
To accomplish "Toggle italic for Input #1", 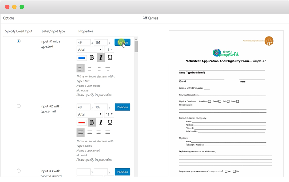I will point(101,57).
